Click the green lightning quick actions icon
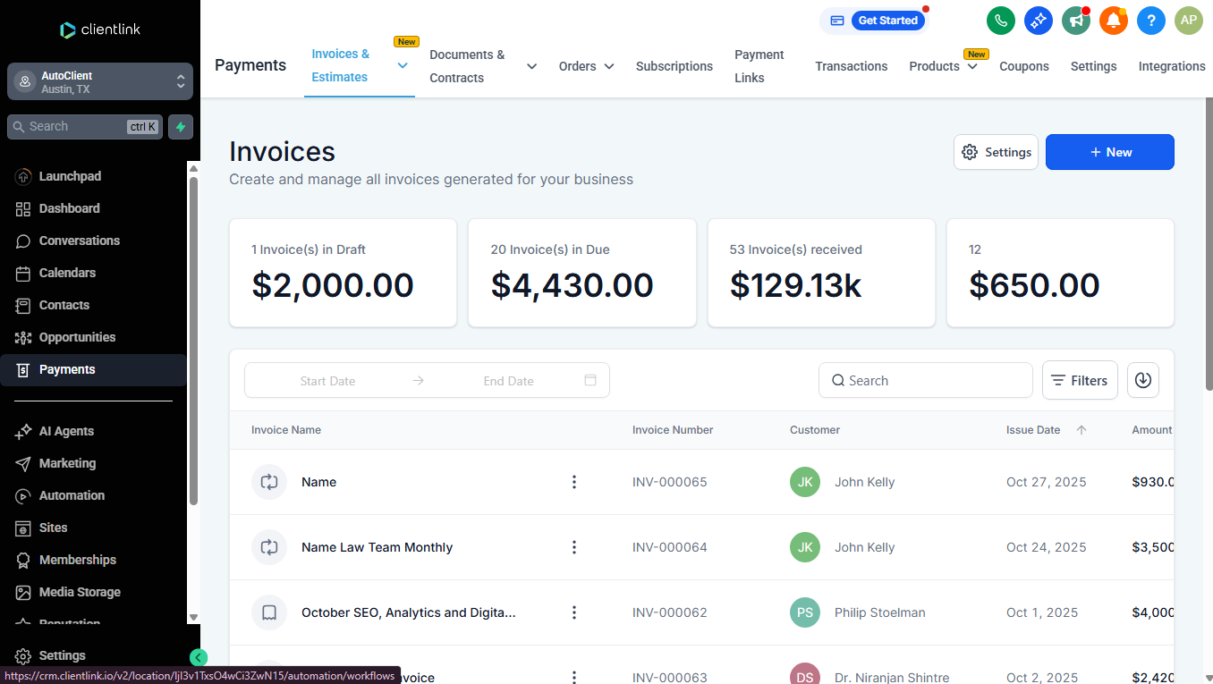1213x684 pixels. click(181, 127)
